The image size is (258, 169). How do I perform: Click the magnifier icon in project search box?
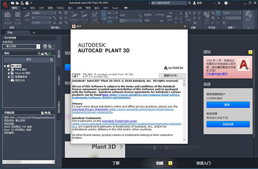point(52,60)
